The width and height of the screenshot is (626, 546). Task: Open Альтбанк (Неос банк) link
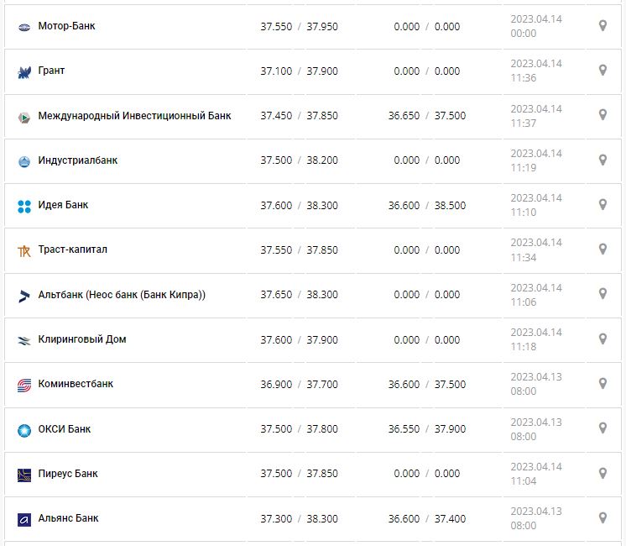pos(122,295)
